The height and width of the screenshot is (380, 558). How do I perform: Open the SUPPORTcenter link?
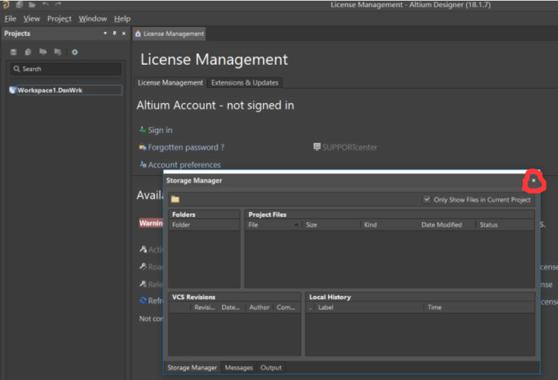coord(349,147)
